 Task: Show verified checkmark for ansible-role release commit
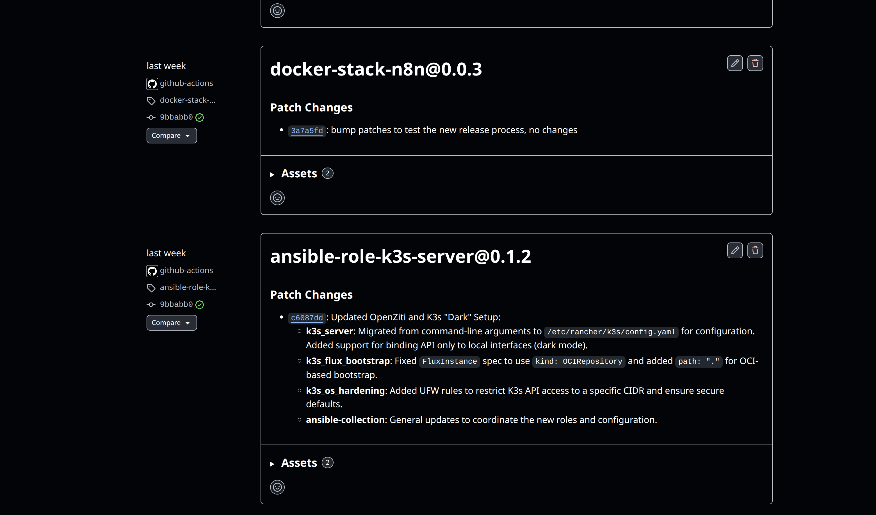(200, 305)
